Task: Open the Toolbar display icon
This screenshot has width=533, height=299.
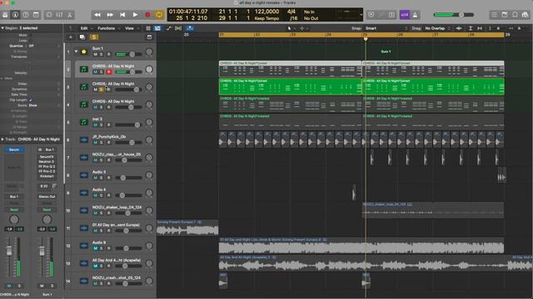Action: 36,15
